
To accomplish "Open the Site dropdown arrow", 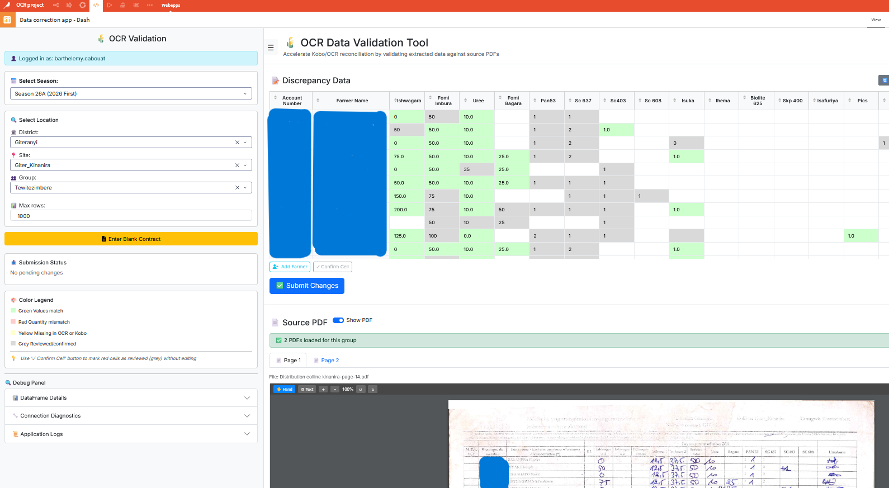I will tap(245, 165).
